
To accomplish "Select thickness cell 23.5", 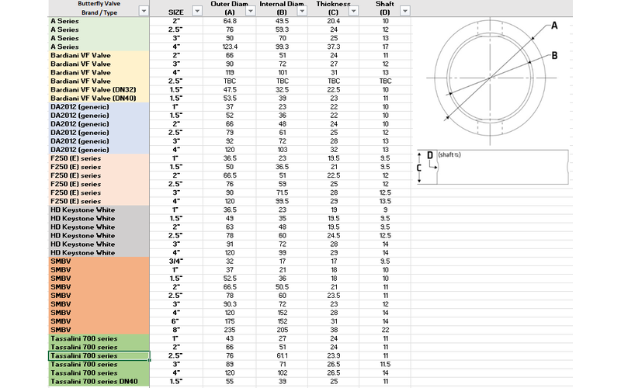I will click(334, 296).
